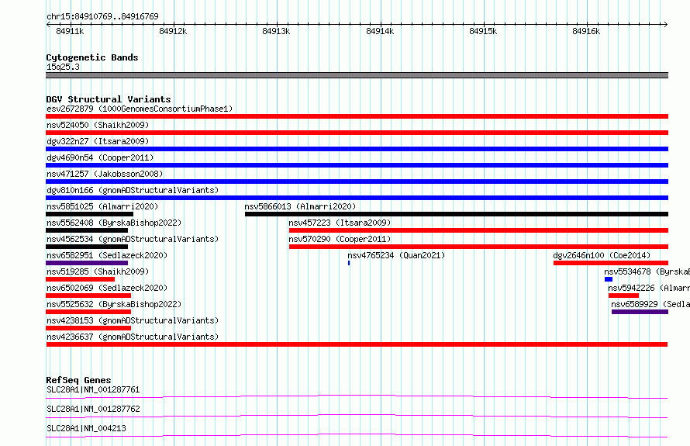
Task: Open nsv4562534 (gnomADStructuralVariants) label
Action: pos(133,239)
